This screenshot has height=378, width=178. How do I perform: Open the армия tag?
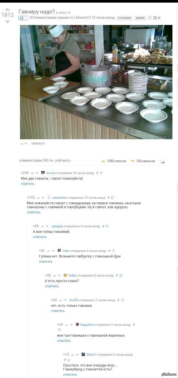(x=140, y=18)
